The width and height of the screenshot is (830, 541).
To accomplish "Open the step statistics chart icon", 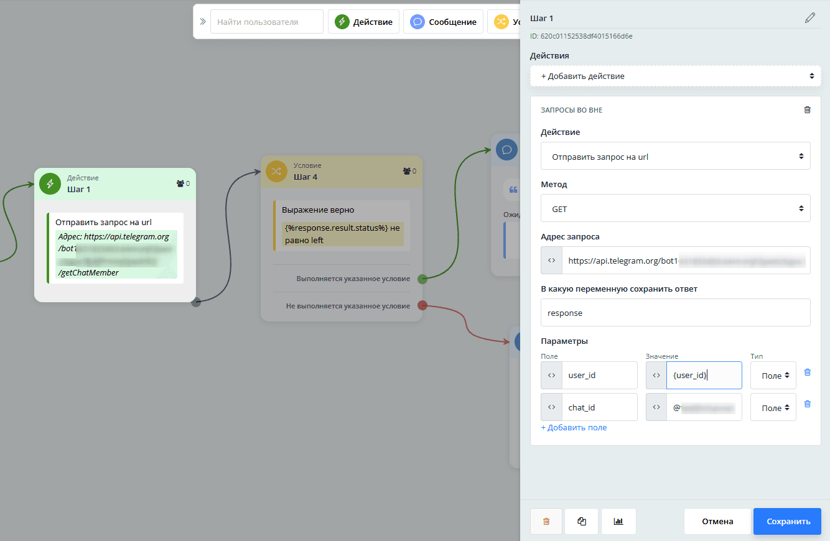I will [x=618, y=522].
